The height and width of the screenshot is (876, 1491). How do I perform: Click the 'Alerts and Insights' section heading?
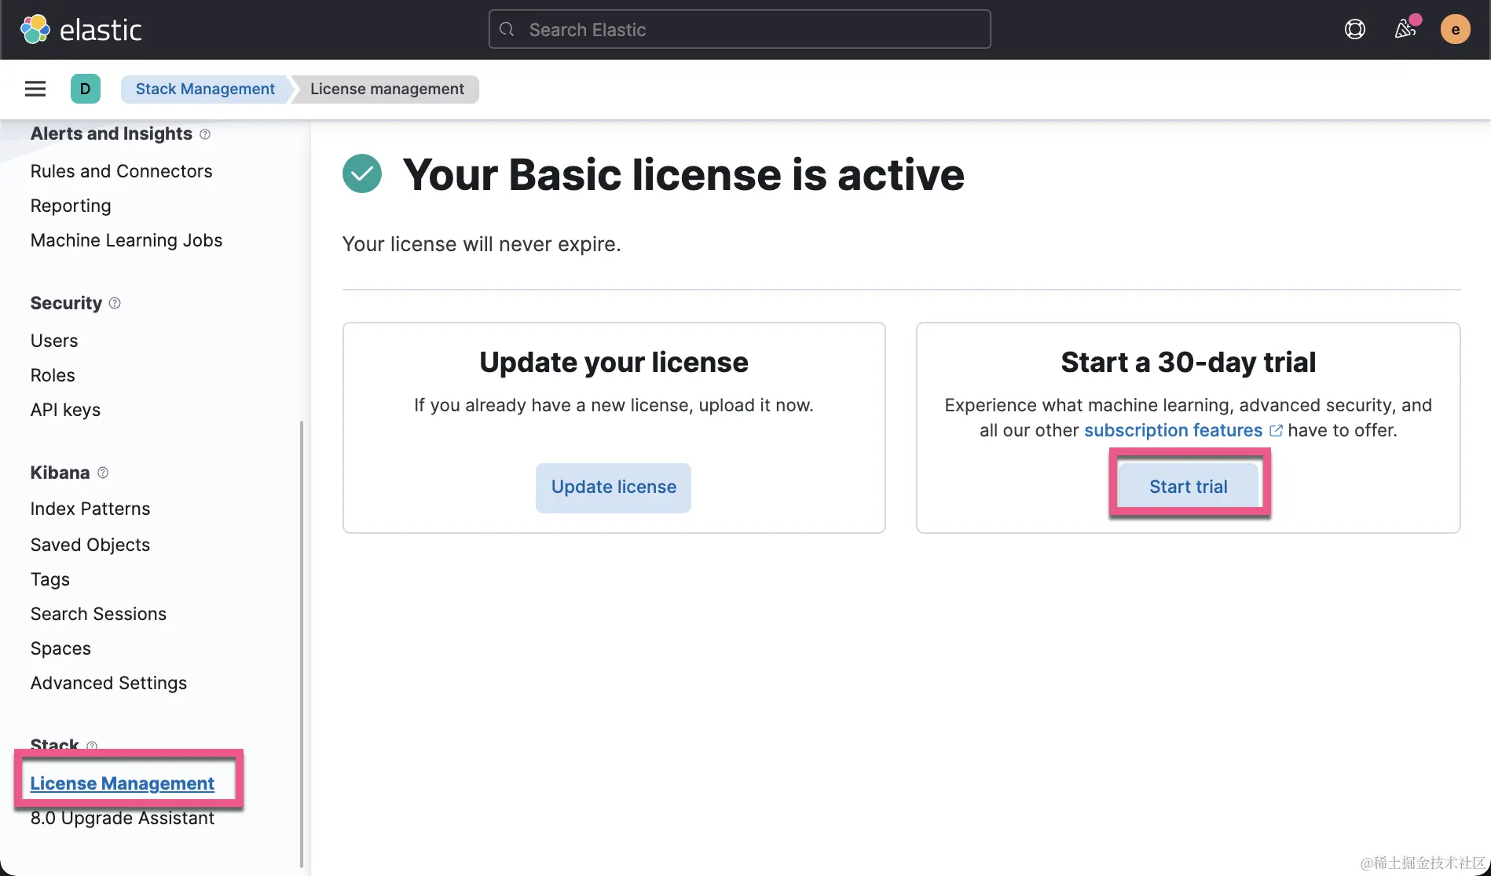[112, 133]
